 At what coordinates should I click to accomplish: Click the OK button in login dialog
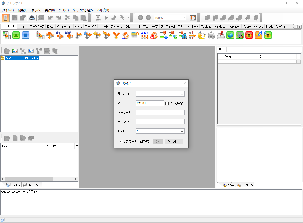click(x=157, y=142)
